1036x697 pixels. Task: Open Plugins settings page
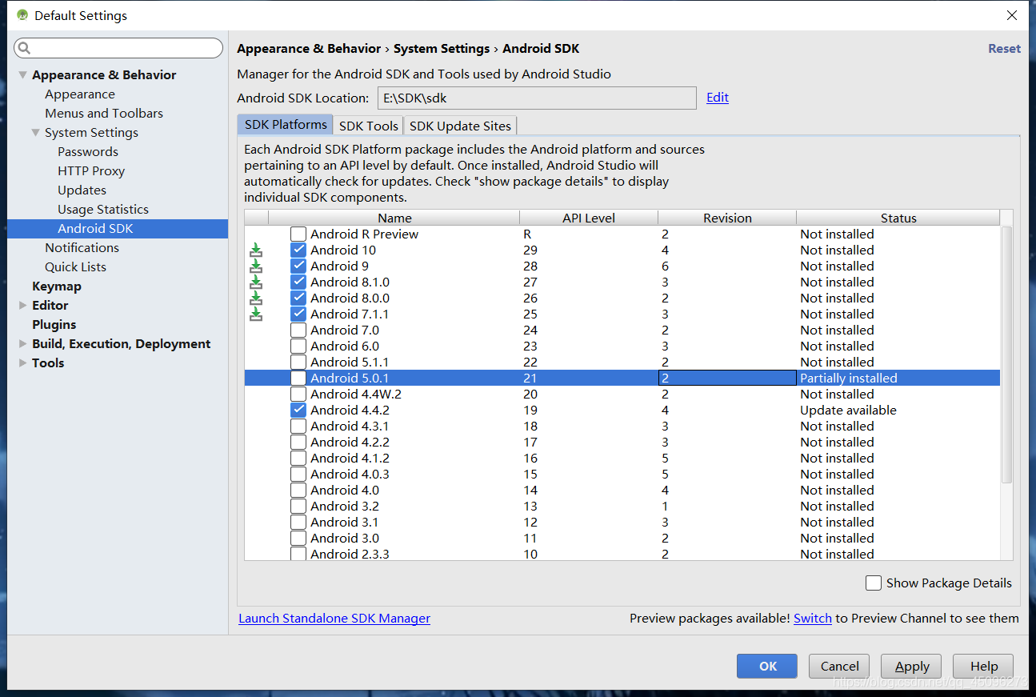coord(54,324)
